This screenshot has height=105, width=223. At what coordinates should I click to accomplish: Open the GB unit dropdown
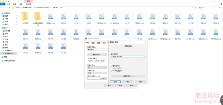coord(104,79)
